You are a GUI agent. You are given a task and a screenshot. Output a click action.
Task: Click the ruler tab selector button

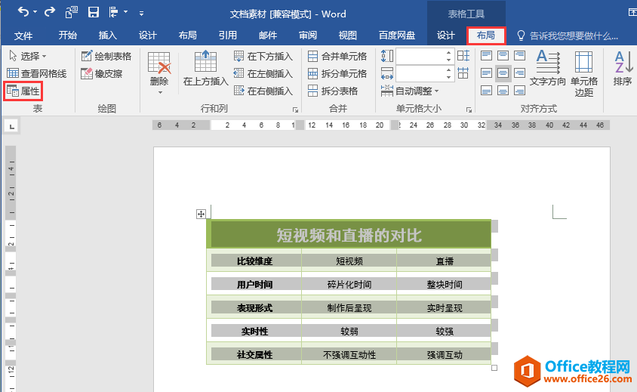[12, 126]
